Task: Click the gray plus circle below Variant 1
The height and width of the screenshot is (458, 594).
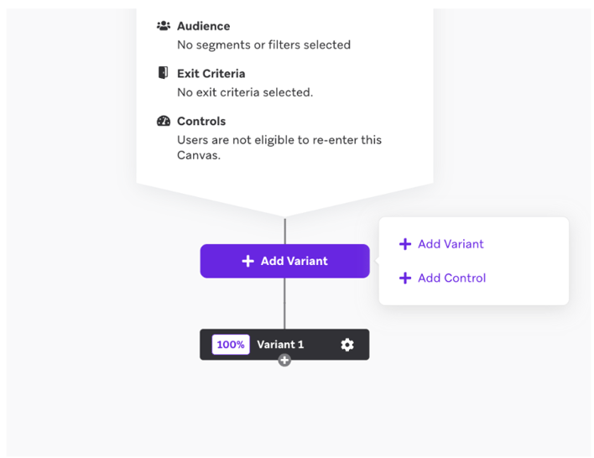Action: (x=284, y=360)
